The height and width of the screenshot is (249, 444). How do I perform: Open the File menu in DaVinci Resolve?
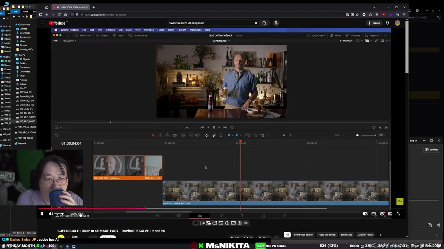point(84,30)
